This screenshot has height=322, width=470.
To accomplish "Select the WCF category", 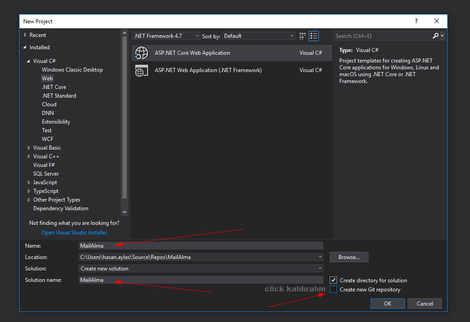I will point(48,139).
